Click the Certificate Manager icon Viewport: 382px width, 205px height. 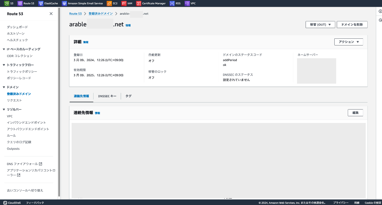pyautogui.click(x=139, y=3)
